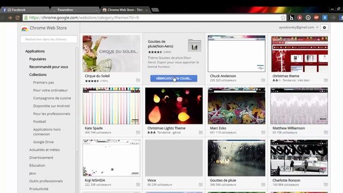
Task: Click the theme icon on Gouttes de pluie card
Action: (263, 184)
